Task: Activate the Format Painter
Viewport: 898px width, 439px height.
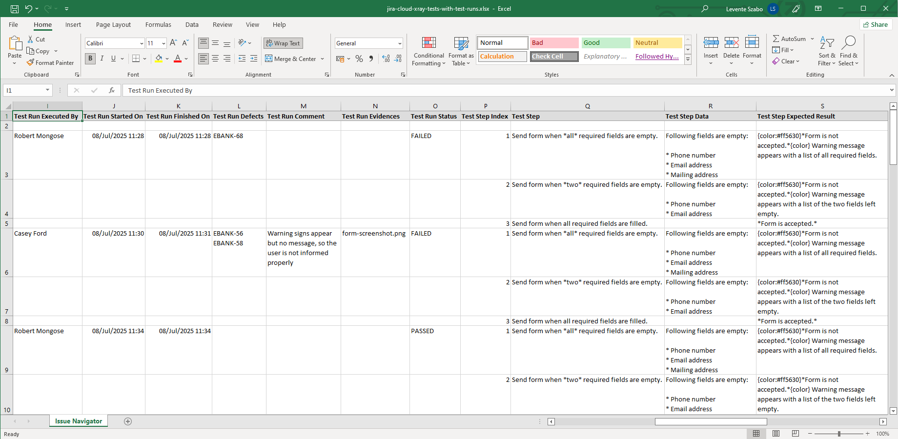Action: pyautogui.click(x=51, y=63)
